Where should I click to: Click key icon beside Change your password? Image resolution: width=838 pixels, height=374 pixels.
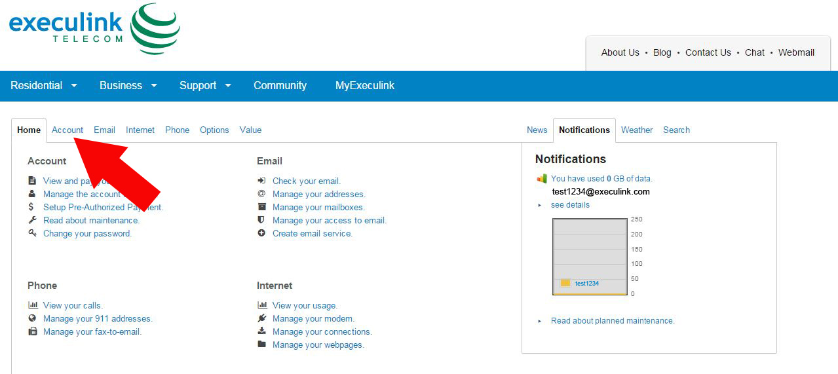[32, 233]
